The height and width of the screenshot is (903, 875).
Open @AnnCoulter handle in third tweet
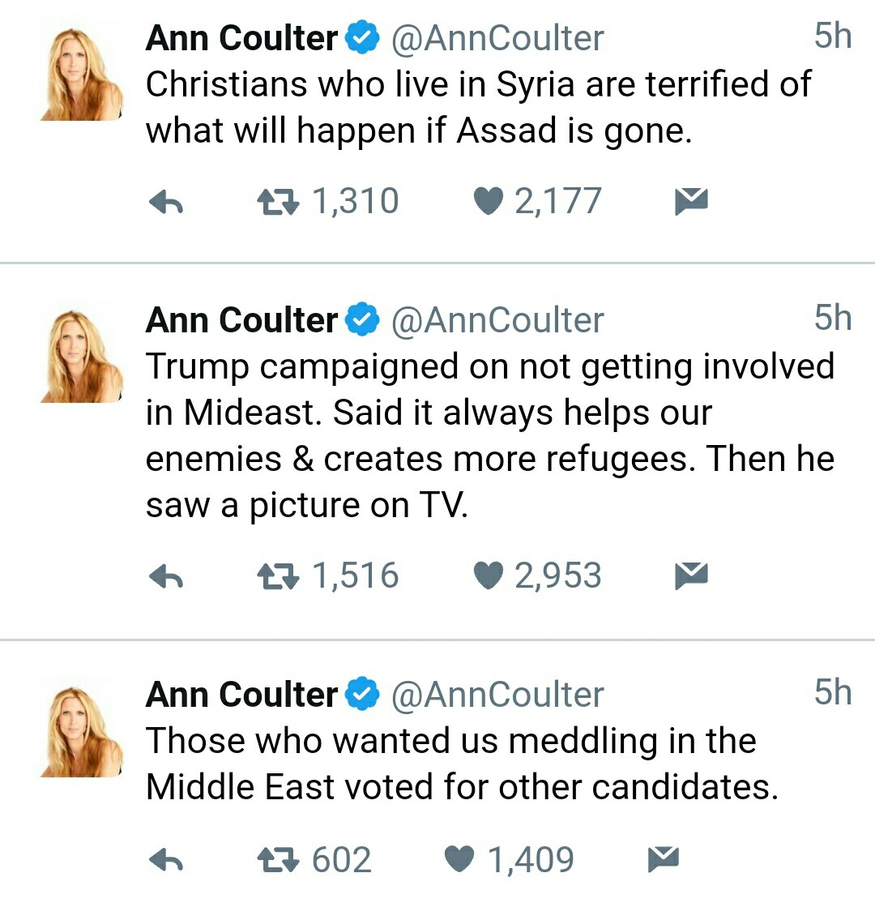tap(497, 695)
